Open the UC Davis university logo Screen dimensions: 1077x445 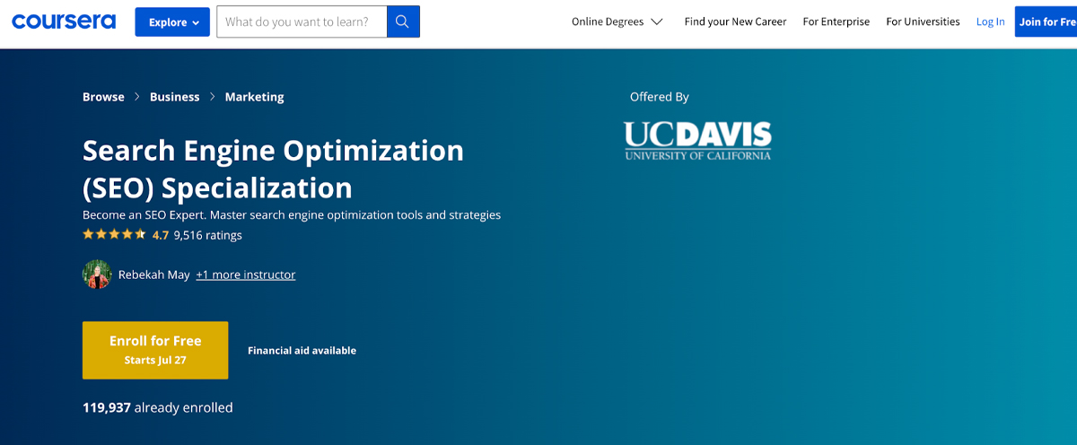[x=697, y=141]
